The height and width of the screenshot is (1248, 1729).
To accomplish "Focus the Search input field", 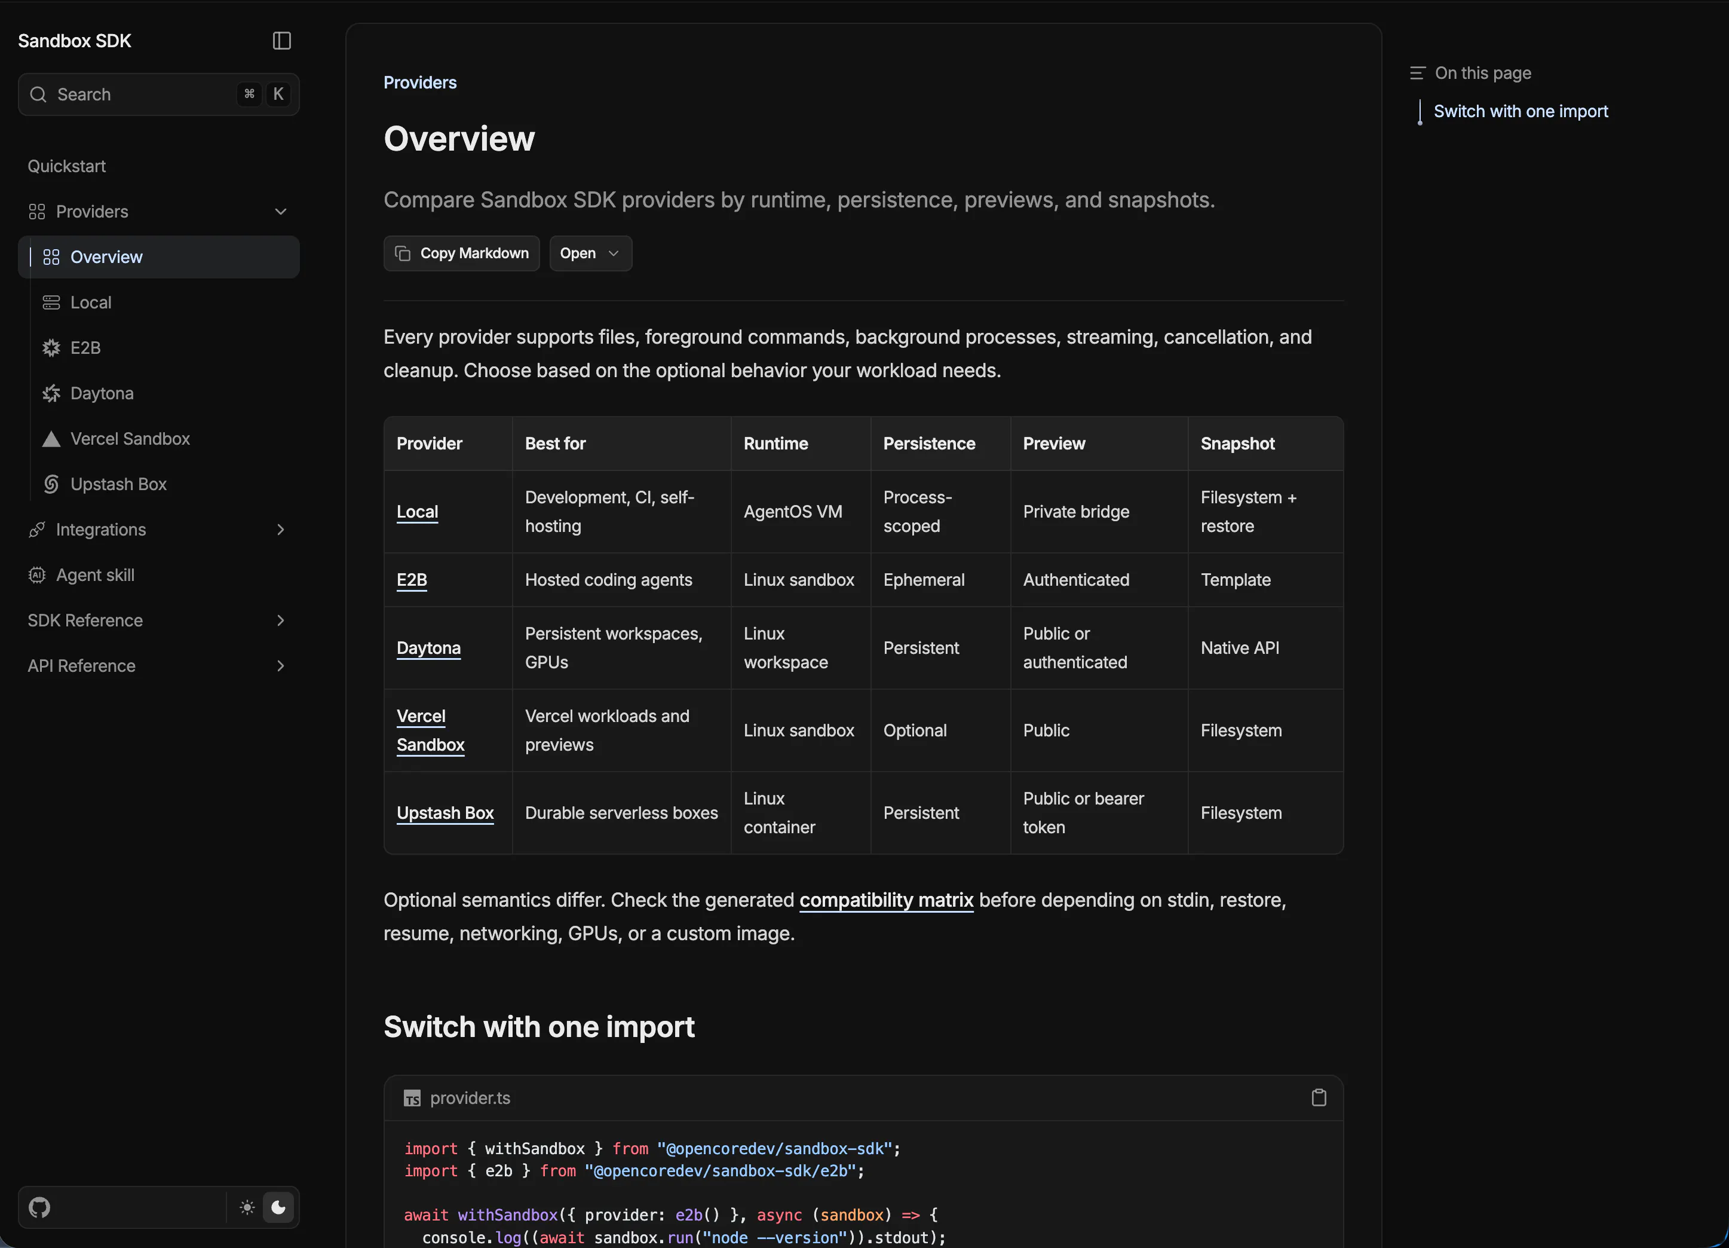I will coord(158,94).
